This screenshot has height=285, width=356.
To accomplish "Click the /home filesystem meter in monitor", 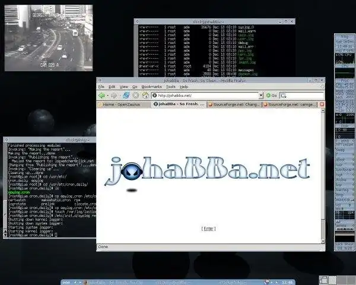I will coord(345,180).
